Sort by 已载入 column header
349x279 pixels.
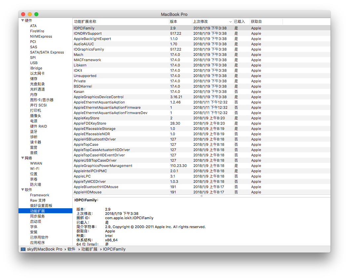click(x=239, y=21)
